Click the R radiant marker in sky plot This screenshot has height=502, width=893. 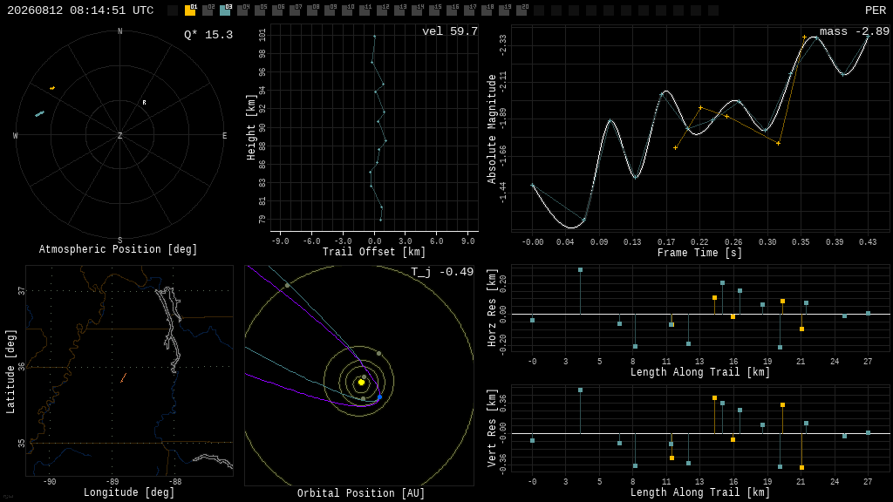[144, 103]
